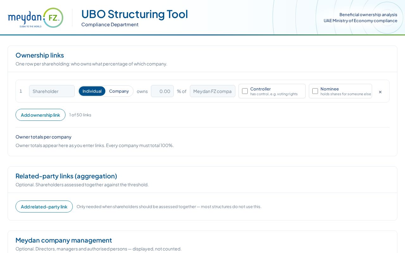Viewport: 405px width, 253px height.
Task: Click the Meydan FZ company field
Action: coord(213,91)
